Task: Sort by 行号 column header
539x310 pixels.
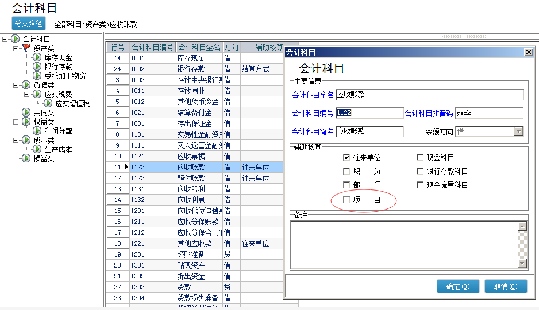Action: tap(118, 47)
